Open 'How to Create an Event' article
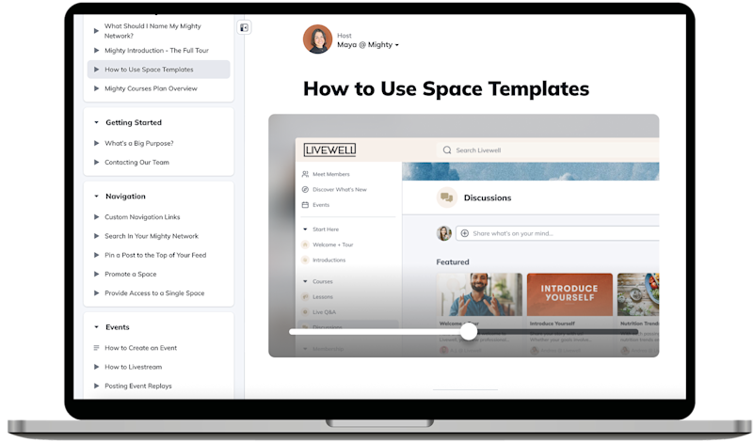The width and height of the screenshot is (753, 442). 140,348
